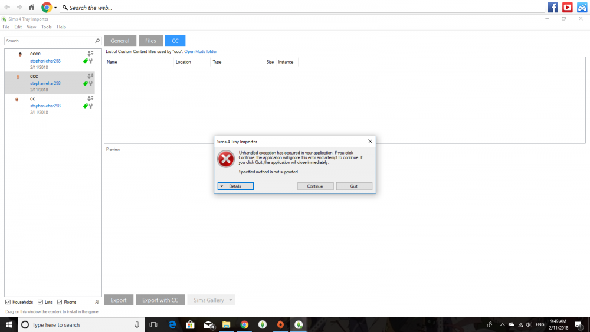590x332 pixels.
Task: Open the Action Center notifications icon
Action: (x=579, y=324)
